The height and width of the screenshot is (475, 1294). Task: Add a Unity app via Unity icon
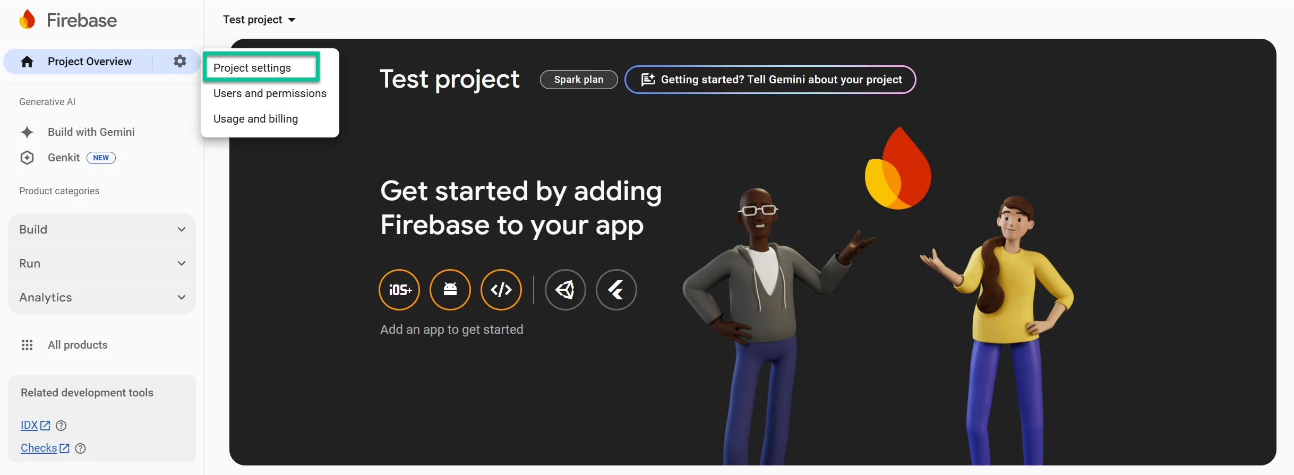(x=565, y=290)
